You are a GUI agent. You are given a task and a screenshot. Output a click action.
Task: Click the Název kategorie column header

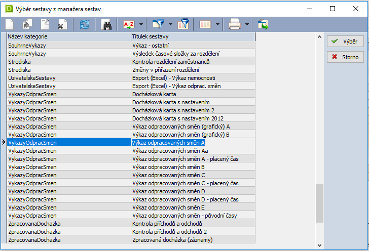[x=68, y=37]
